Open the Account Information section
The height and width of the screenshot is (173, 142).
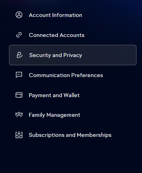click(x=56, y=15)
